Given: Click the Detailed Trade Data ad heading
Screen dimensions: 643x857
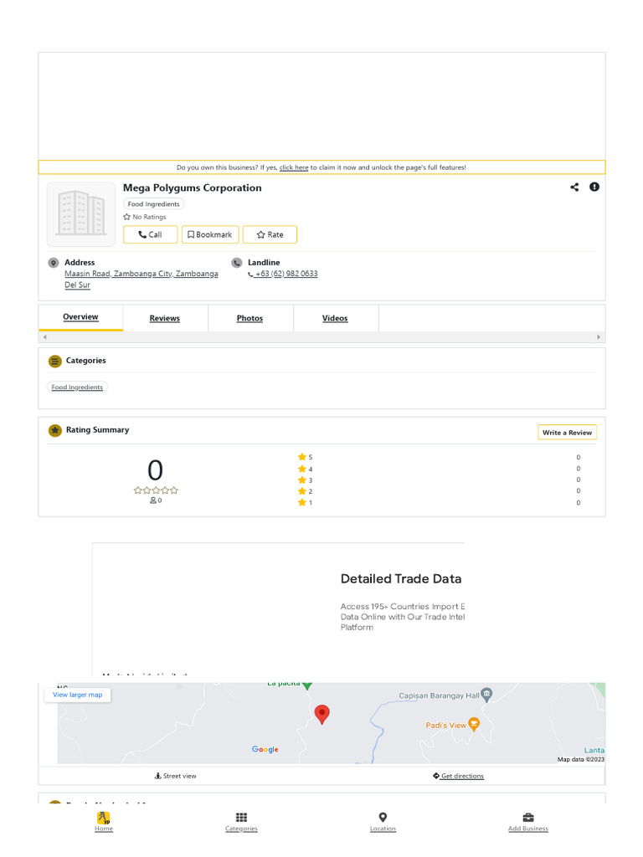Looking at the screenshot, I should click(x=401, y=579).
